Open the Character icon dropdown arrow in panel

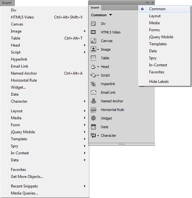[x=98, y=136]
